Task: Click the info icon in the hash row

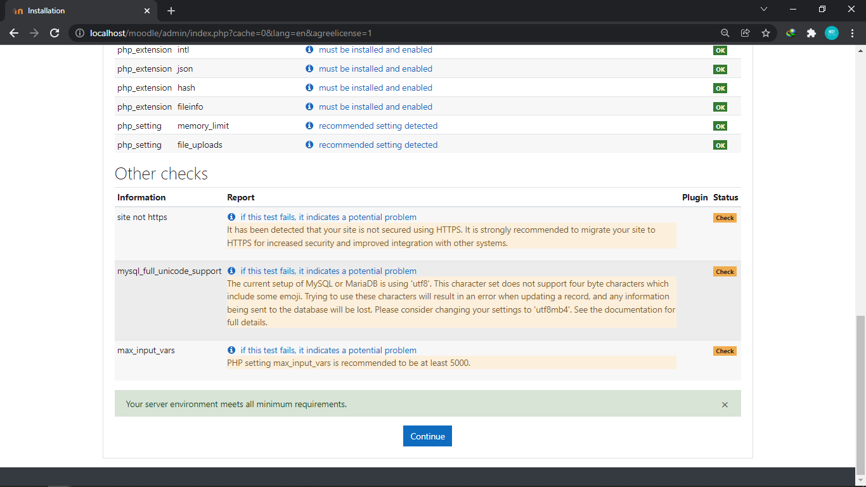Action: pyautogui.click(x=309, y=88)
